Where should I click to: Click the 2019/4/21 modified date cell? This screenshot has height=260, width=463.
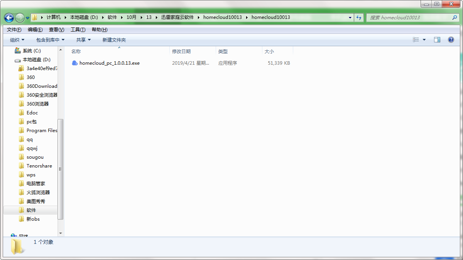pyautogui.click(x=191, y=63)
